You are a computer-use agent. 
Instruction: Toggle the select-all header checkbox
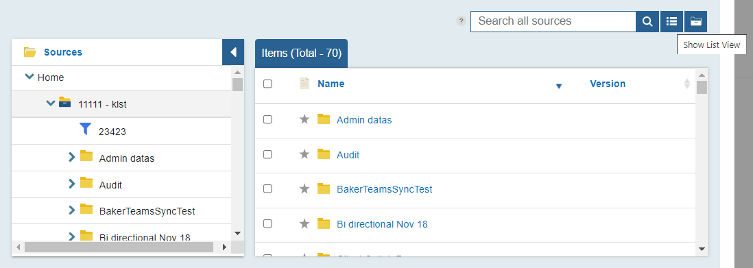point(267,84)
